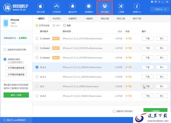Select the 11.1.1 firmware radio button

(x=37, y=77)
